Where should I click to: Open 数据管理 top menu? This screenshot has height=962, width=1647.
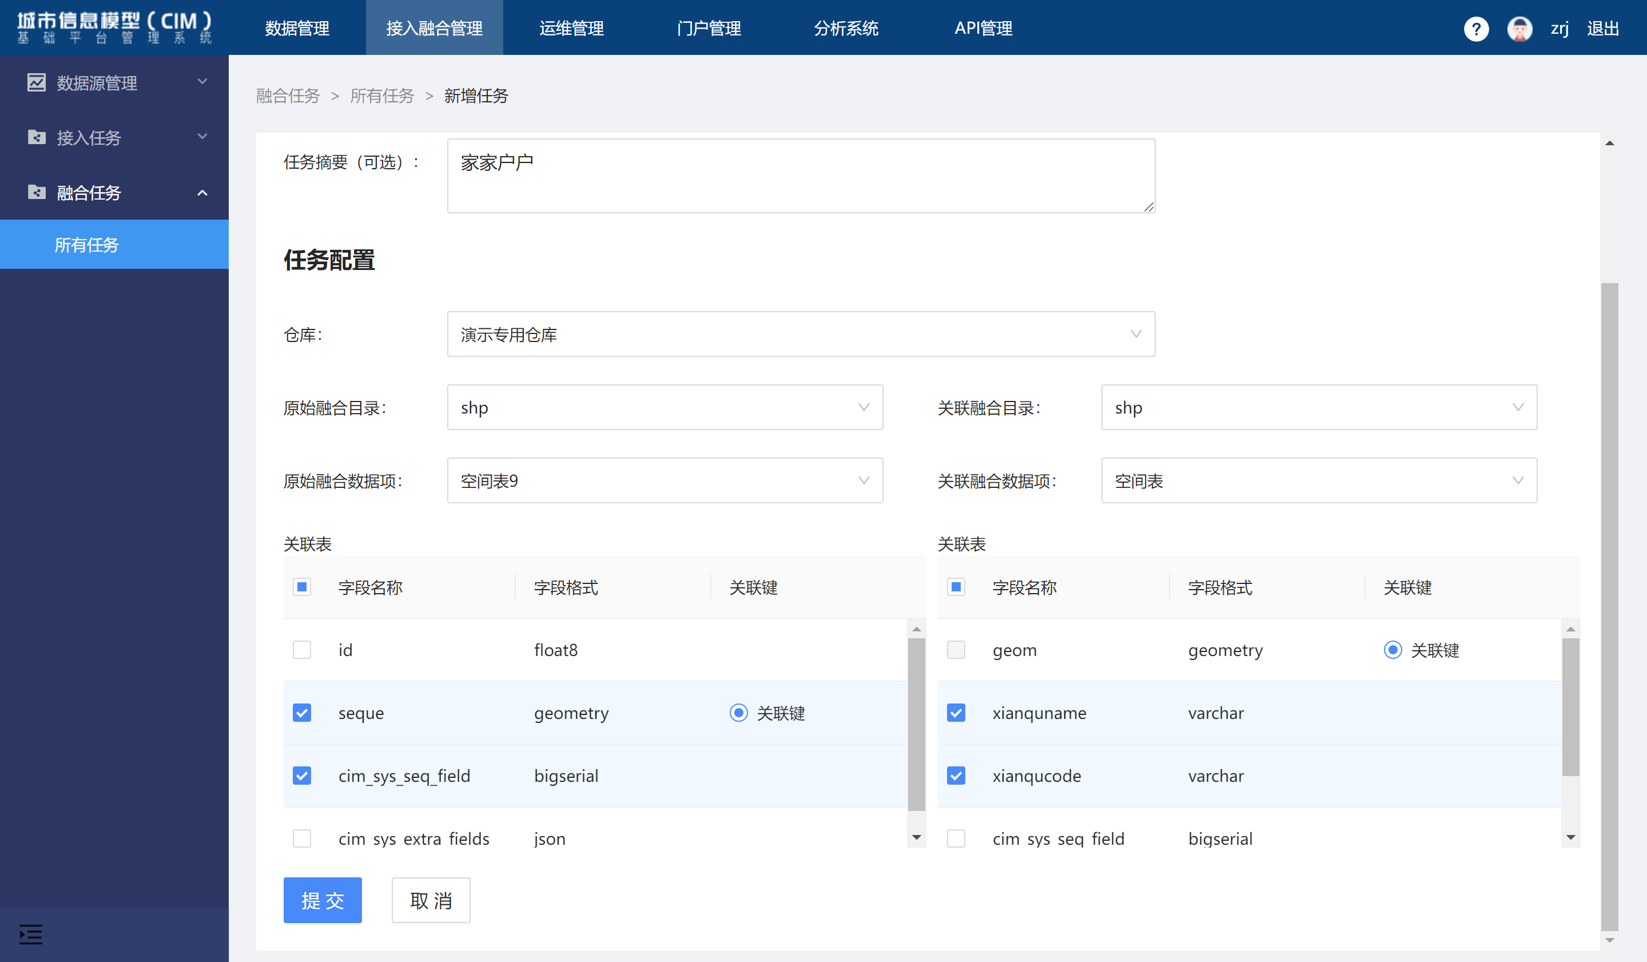click(x=297, y=27)
